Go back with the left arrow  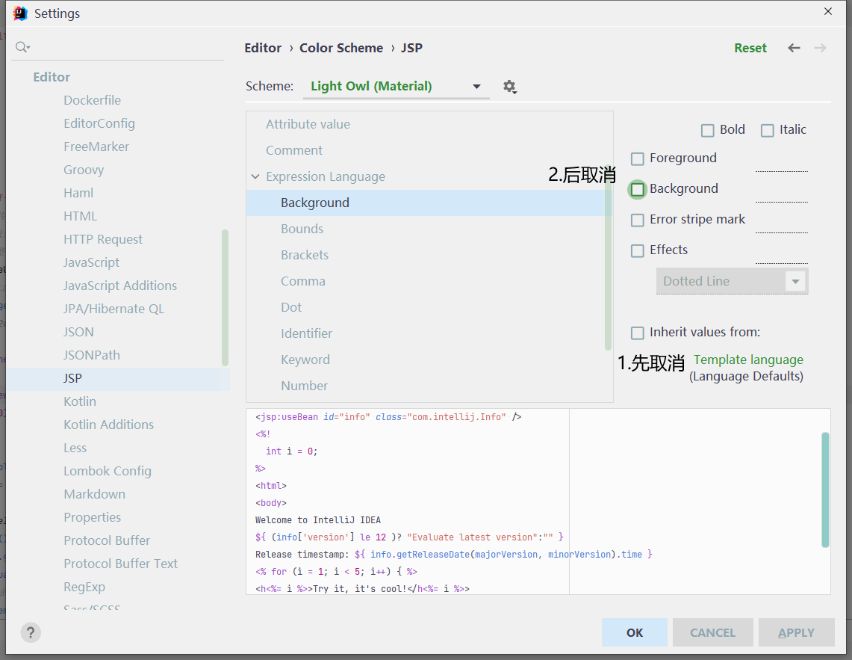coord(794,48)
